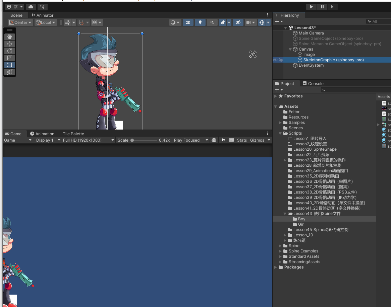Open the Play Focused dropdown

[191, 140]
